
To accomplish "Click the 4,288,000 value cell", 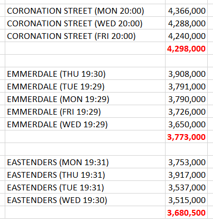I will click(x=186, y=23).
